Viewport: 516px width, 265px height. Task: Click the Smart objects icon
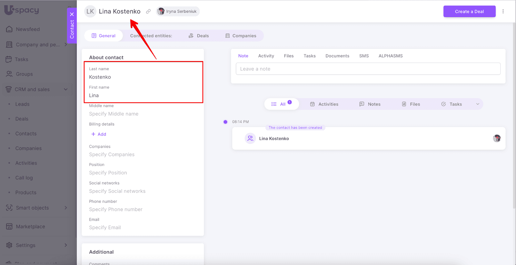9,208
